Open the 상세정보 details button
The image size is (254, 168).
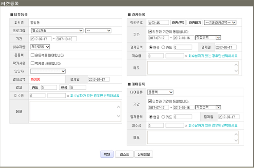(x=144, y=154)
